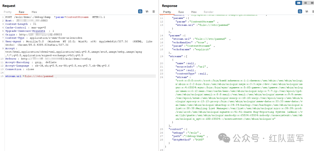The height and width of the screenshot is (151, 314).
Task: Click the "path":"/debug/dump" response line
Action: (190, 136)
